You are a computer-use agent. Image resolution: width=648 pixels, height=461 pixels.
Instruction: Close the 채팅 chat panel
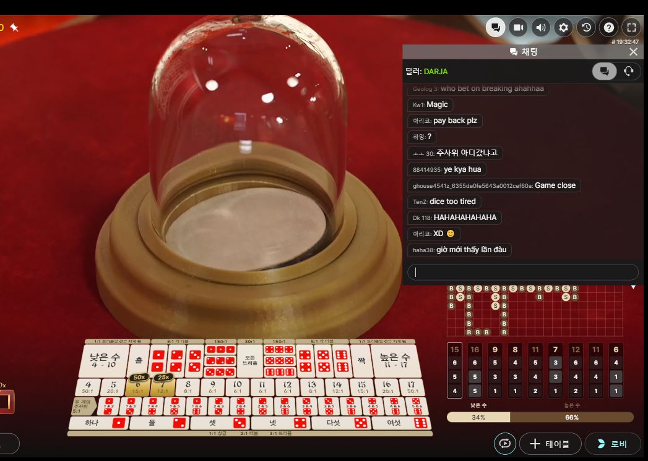coord(634,51)
